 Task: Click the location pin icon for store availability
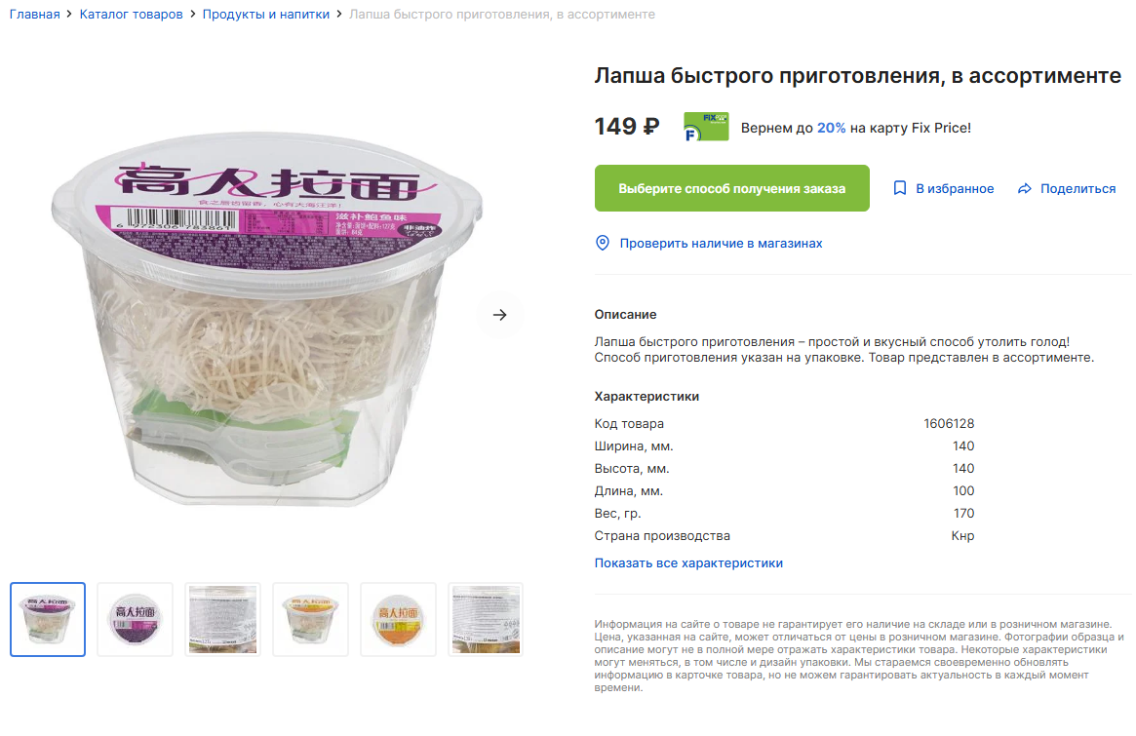click(602, 243)
